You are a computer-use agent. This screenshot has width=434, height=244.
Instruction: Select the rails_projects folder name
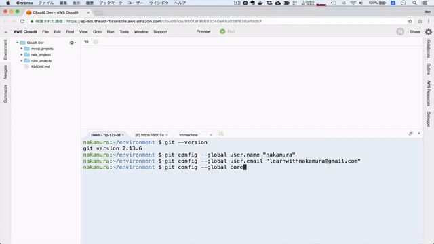click(x=41, y=55)
